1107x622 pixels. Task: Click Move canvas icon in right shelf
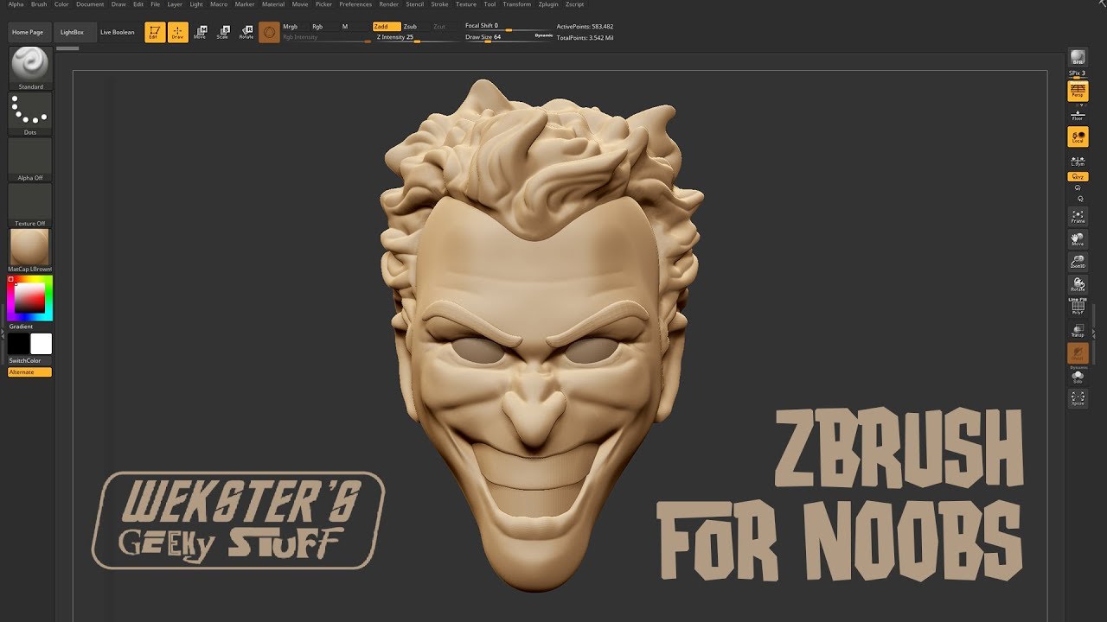1078,238
